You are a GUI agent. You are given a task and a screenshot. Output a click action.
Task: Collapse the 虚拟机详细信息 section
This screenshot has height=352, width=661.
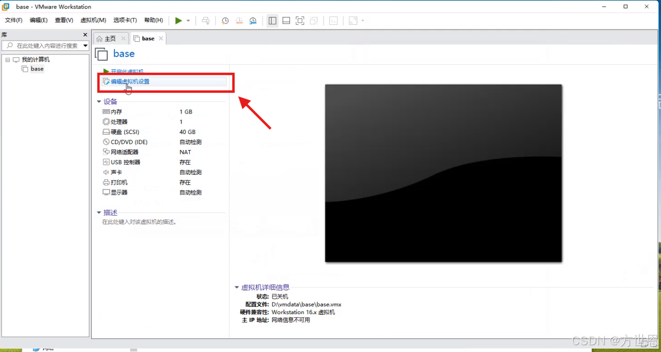[237, 287]
